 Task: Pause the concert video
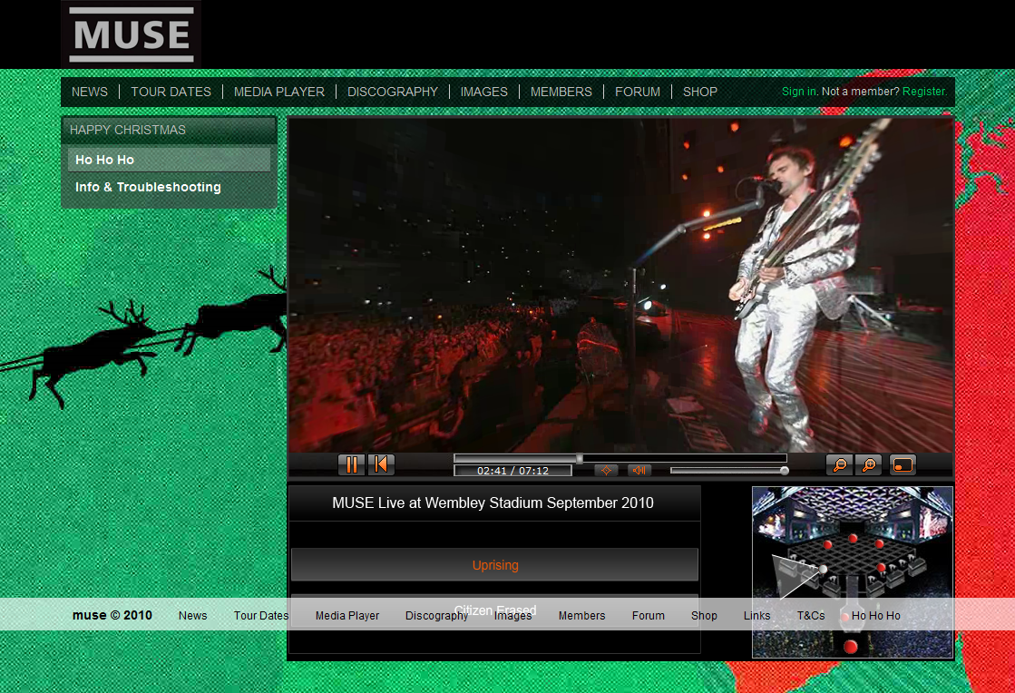tap(352, 464)
